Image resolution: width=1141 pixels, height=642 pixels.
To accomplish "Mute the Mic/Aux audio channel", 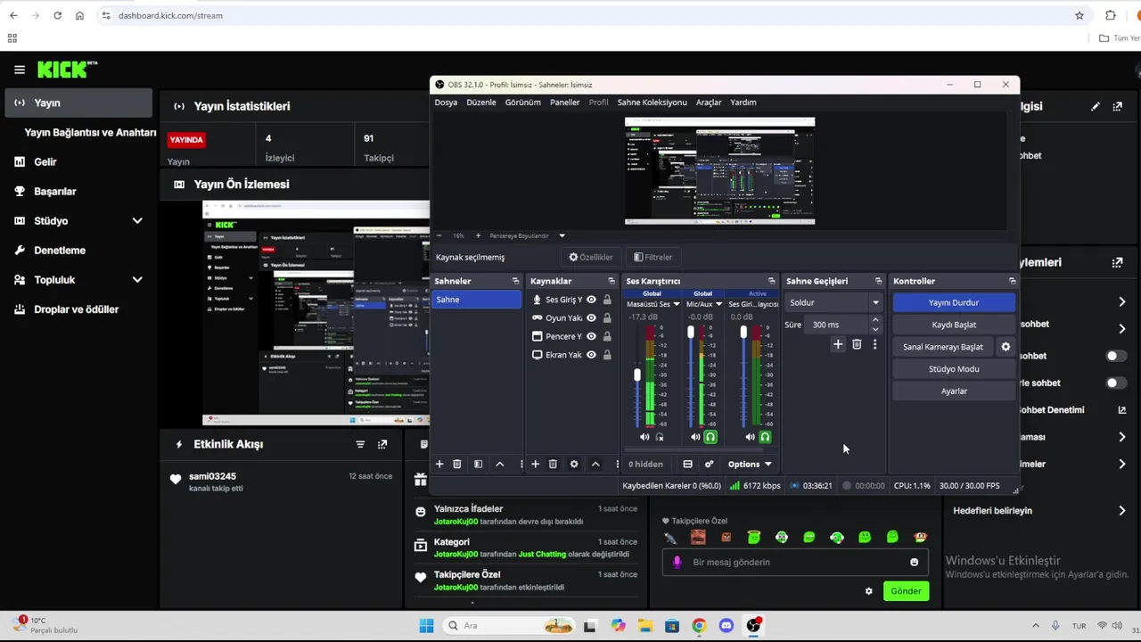I will coord(695,437).
